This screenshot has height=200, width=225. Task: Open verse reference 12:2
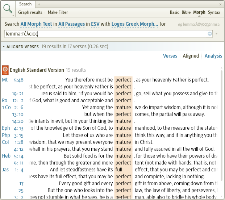[18, 101]
